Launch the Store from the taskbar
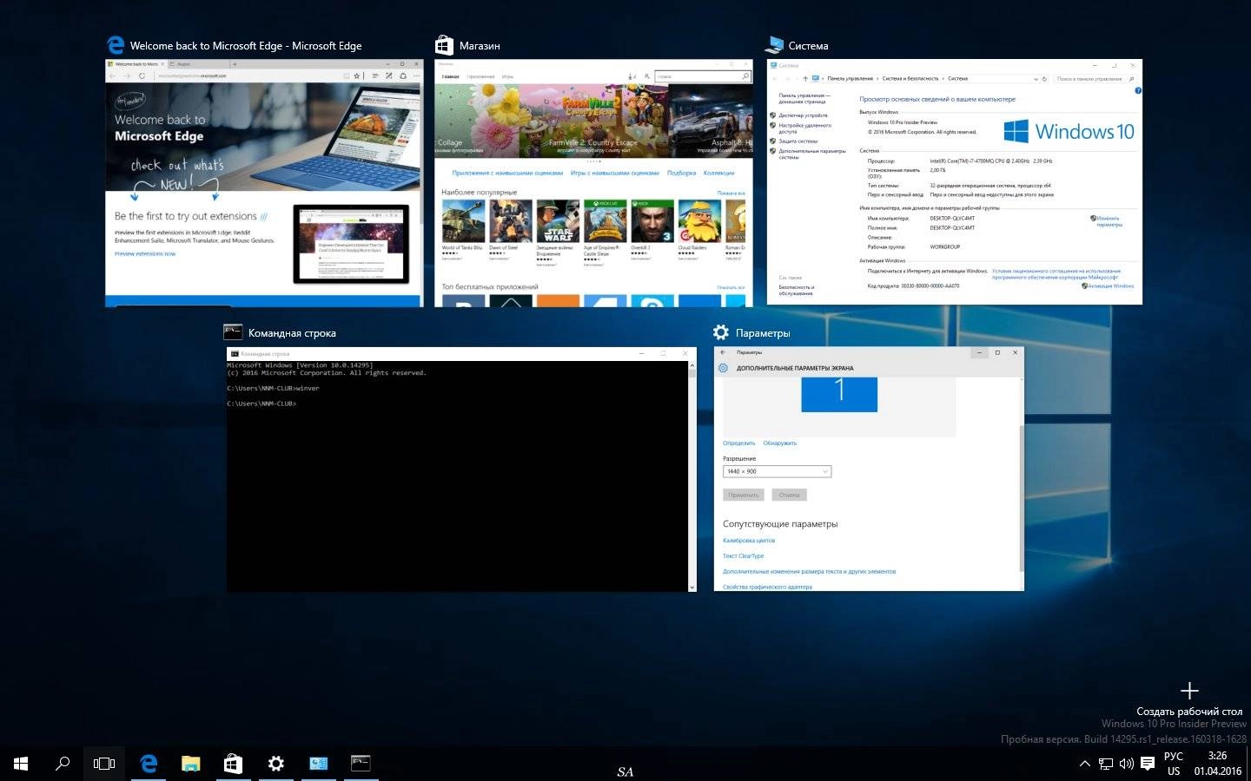The height and width of the screenshot is (781, 1251). tap(233, 764)
